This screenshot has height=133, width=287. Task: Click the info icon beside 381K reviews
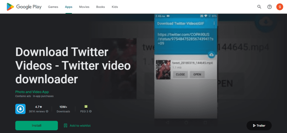pyautogui.click(x=47, y=111)
